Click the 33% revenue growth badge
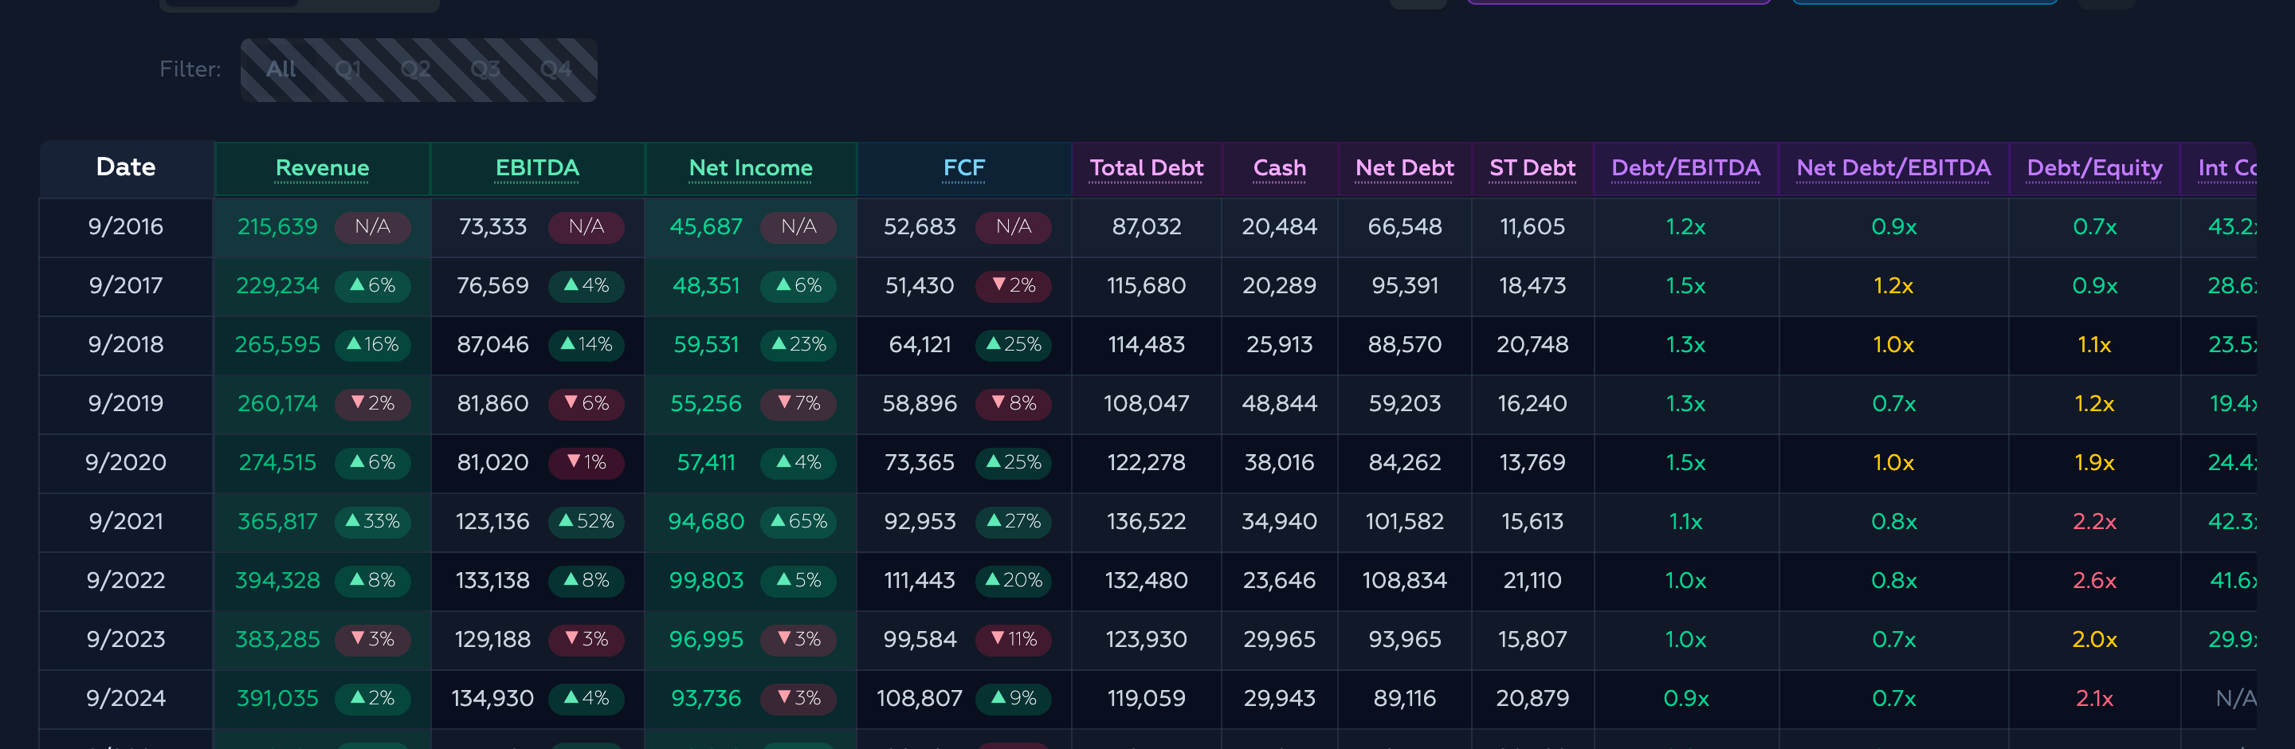This screenshot has width=2295, height=749. [372, 521]
